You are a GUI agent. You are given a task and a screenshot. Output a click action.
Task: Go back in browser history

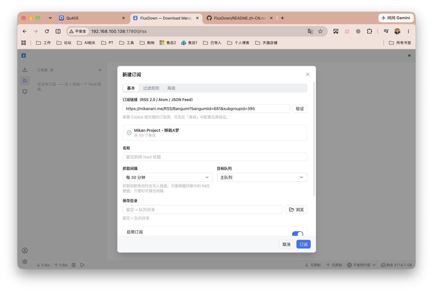click(25, 31)
